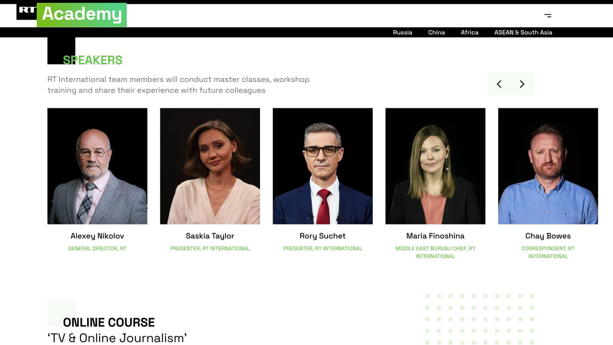Open Alexey Nikolov's portrait photo
Viewport: 613px width, 345px height.
tap(97, 166)
